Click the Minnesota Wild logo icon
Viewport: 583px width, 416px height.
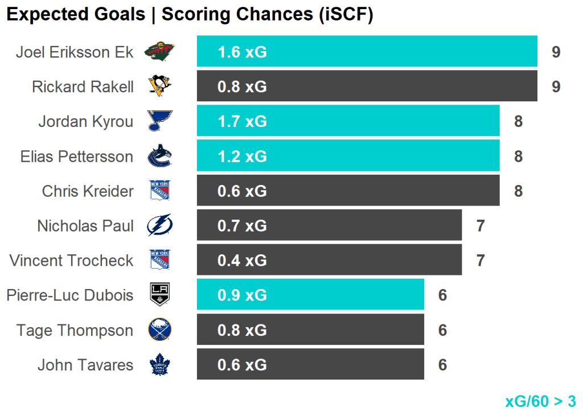tap(159, 52)
